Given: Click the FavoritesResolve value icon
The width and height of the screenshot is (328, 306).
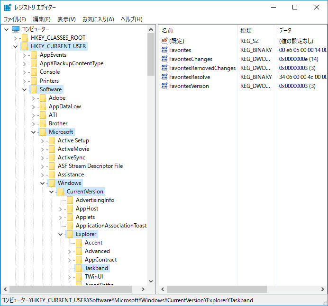Looking at the screenshot, I should [x=164, y=77].
